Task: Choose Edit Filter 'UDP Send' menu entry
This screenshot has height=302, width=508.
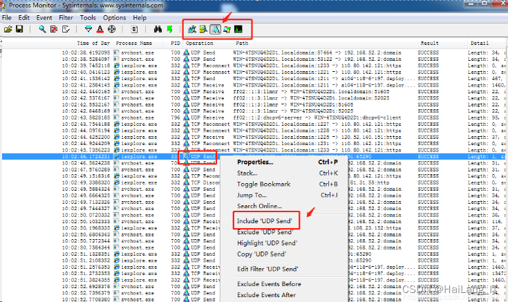Action: (267, 269)
